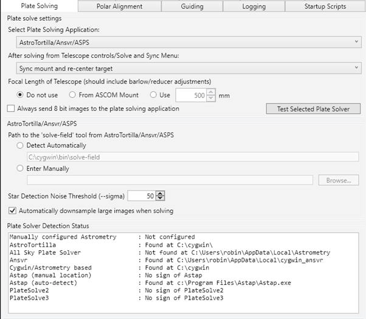
Task: Click the focal length mm input field
Action: (x=190, y=95)
